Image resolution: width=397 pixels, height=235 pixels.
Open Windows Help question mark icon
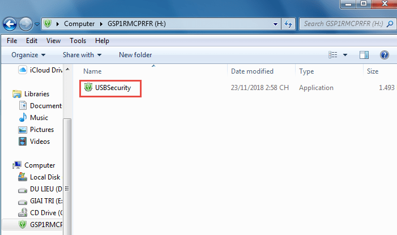click(384, 55)
